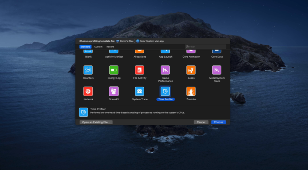This screenshot has width=308, height=170.
Task: Click the Core Animation template label
Action: (191, 57)
